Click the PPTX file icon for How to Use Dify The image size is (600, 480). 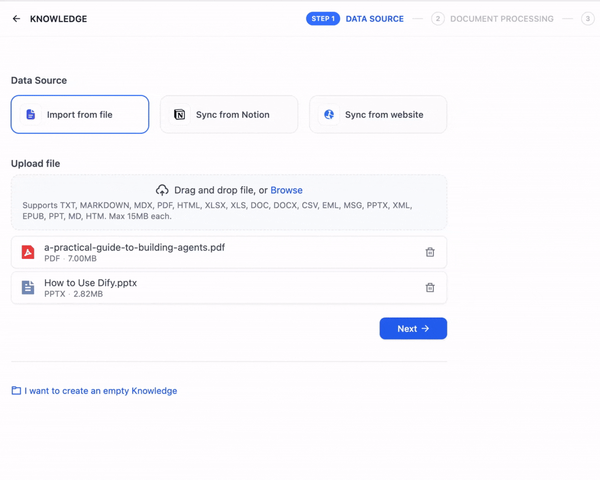pos(28,287)
